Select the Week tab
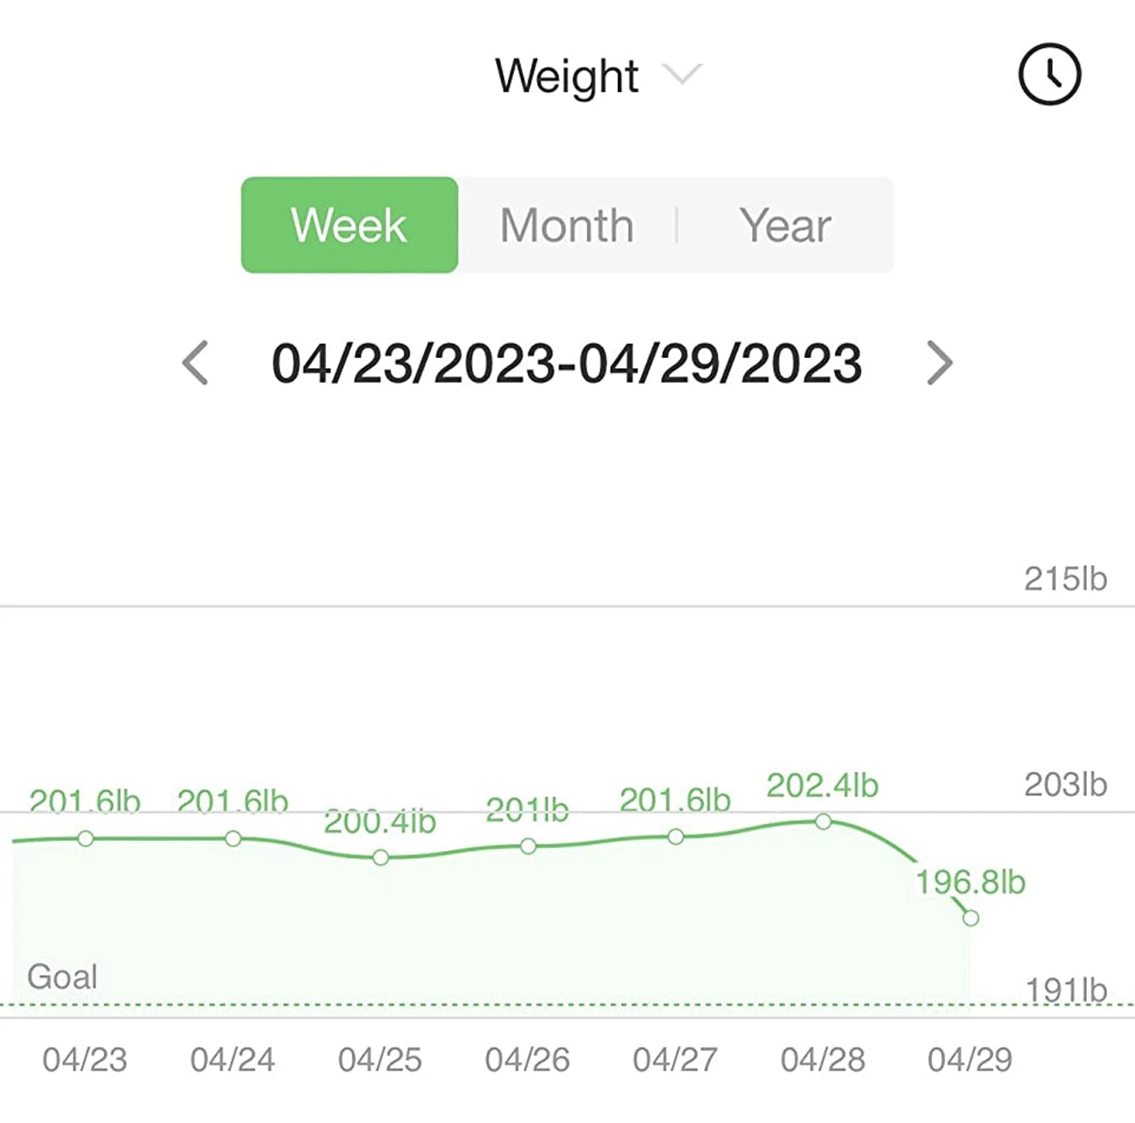 [349, 226]
